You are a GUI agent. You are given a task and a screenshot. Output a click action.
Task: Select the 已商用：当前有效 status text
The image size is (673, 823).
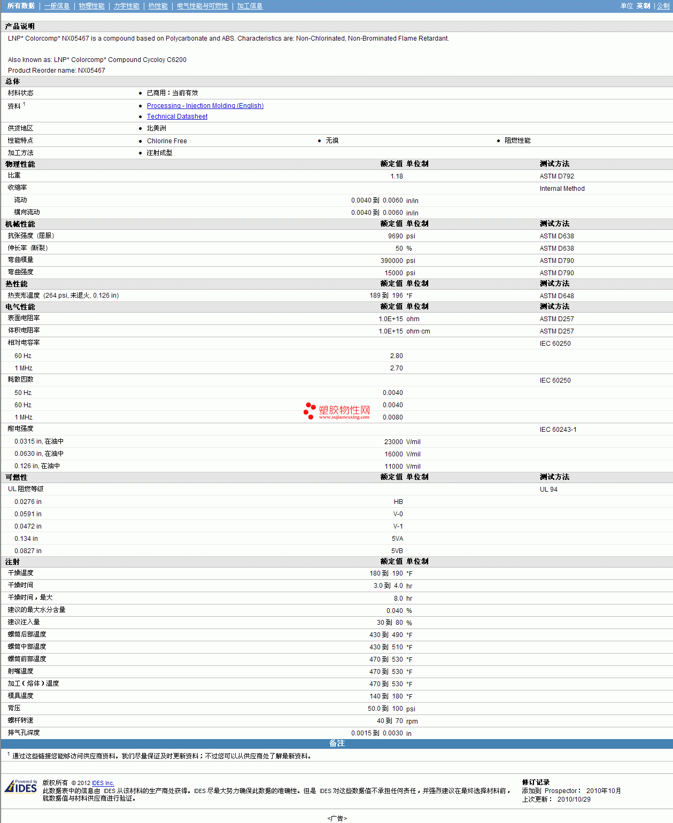click(172, 93)
